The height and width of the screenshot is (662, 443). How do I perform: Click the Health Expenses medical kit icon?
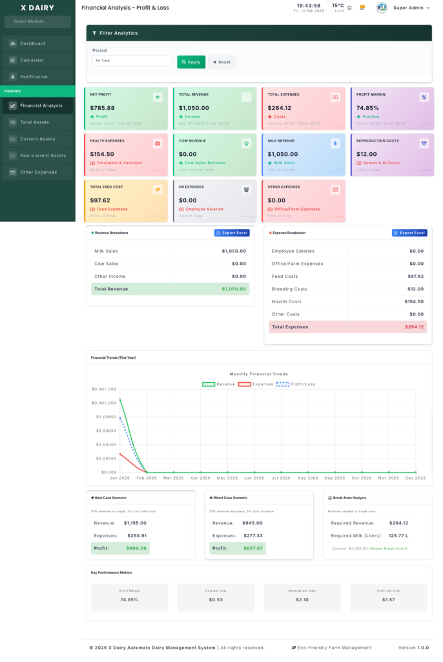click(x=158, y=144)
